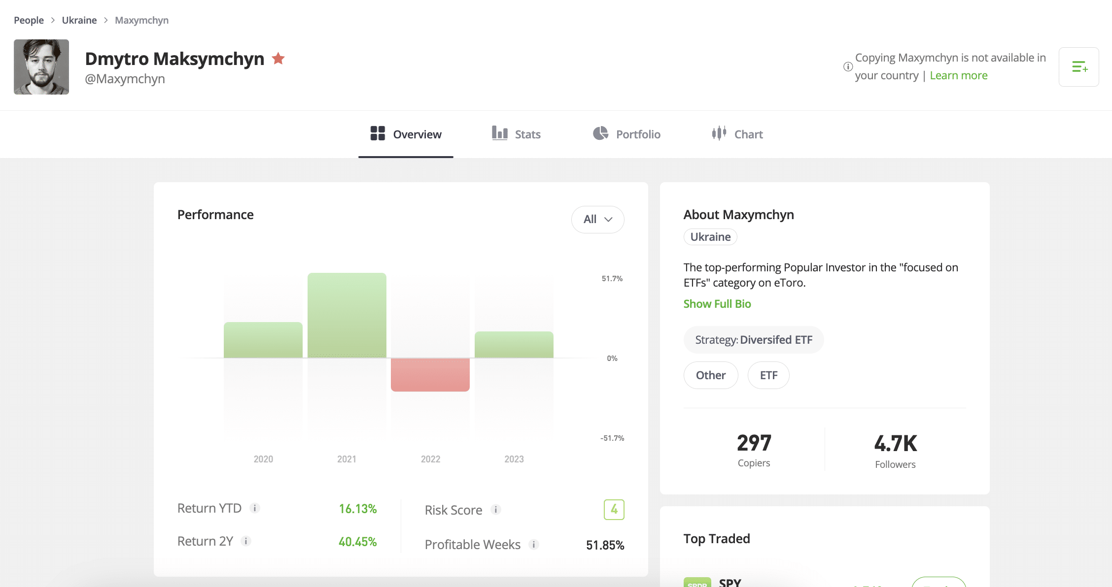Screen dimensions: 1112x587
Task: Switch to the Overview tab
Action: tap(406, 134)
